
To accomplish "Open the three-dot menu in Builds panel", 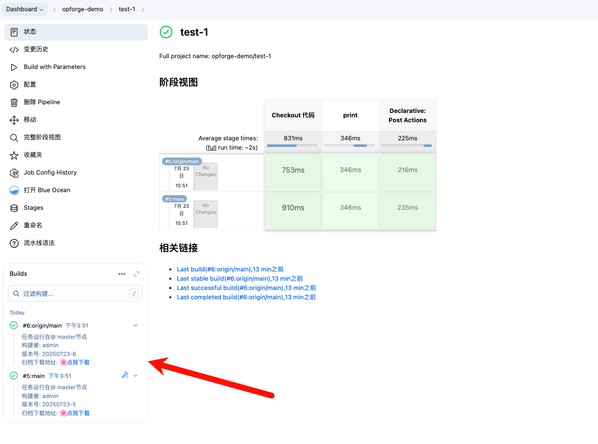I will tap(122, 274).
